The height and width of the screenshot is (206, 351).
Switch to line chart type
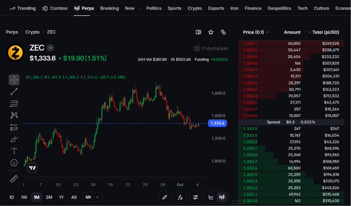pos(211,197)
